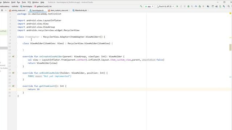Click the Profile app gauge icon

click(x=196, y=6)
